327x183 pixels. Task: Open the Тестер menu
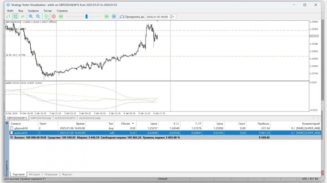click(47, 11)
